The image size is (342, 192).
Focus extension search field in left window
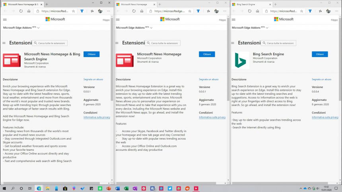click(50, 43)
